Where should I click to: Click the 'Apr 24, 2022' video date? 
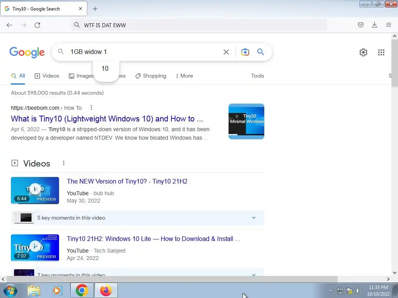click(83, 258)
